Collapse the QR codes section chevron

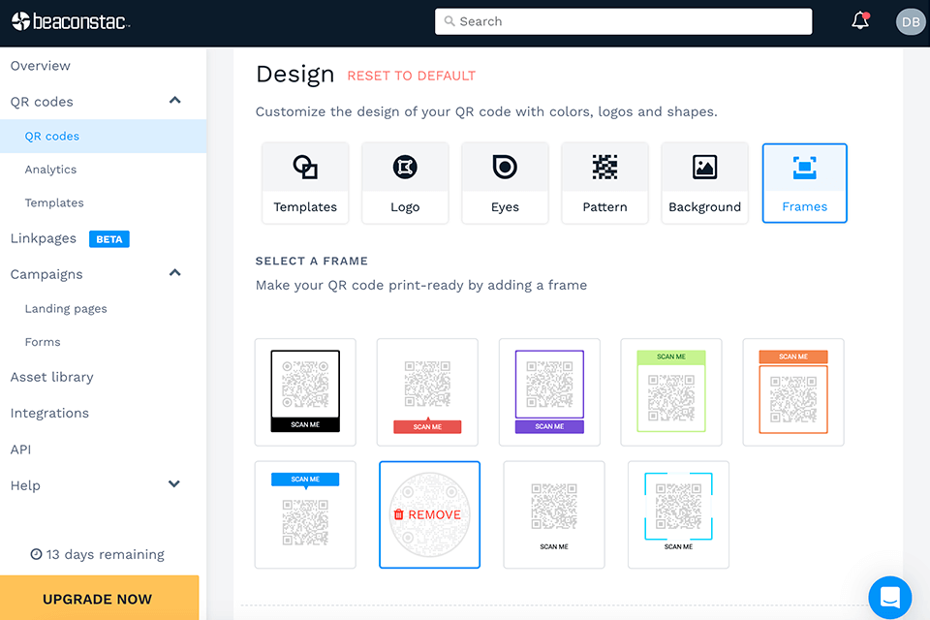click(175, 101)
